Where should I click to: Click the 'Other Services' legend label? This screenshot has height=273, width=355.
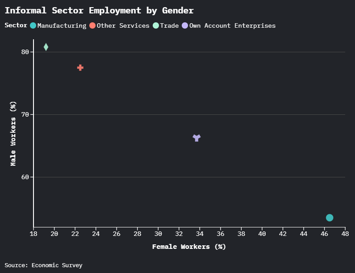click(x=123, y=25)
